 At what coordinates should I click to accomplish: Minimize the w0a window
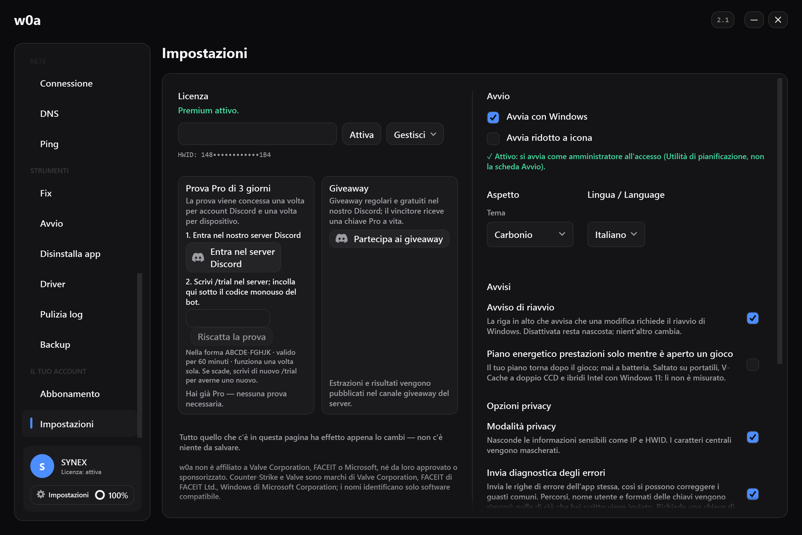[x=754, y=20]
